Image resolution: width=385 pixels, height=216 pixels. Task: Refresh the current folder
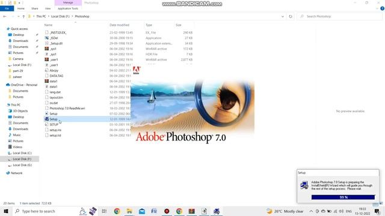[291, 16]
